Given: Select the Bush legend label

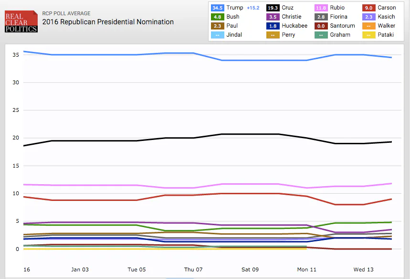Looking at the screenshot, I should click(x=233, y=17).
